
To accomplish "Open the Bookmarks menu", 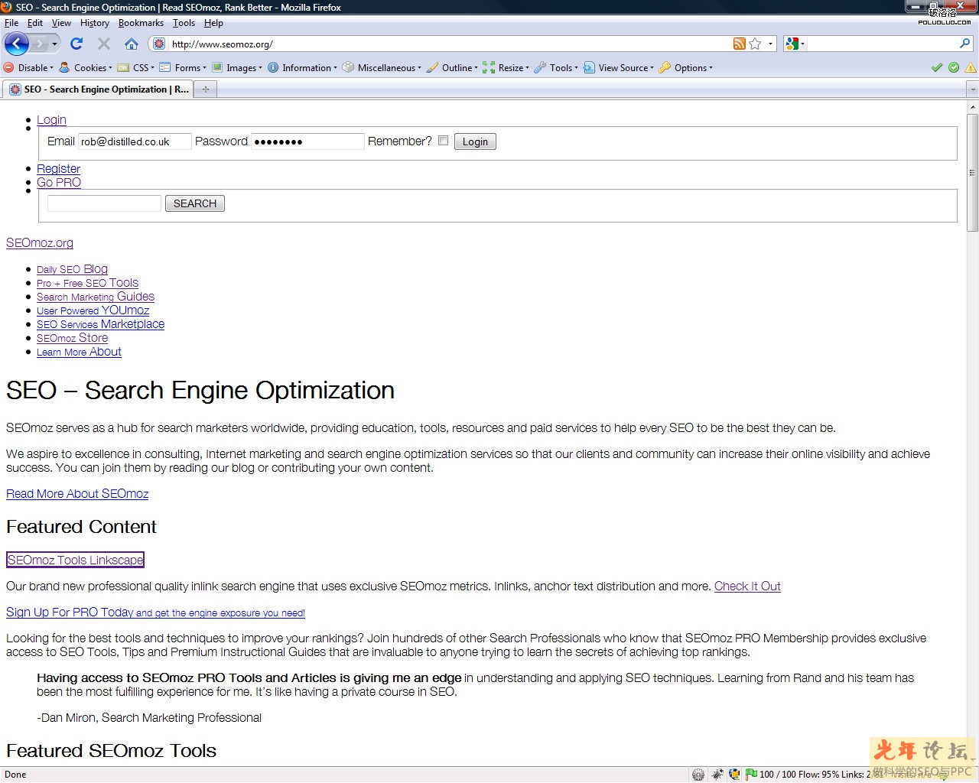I will pos(141,23).
